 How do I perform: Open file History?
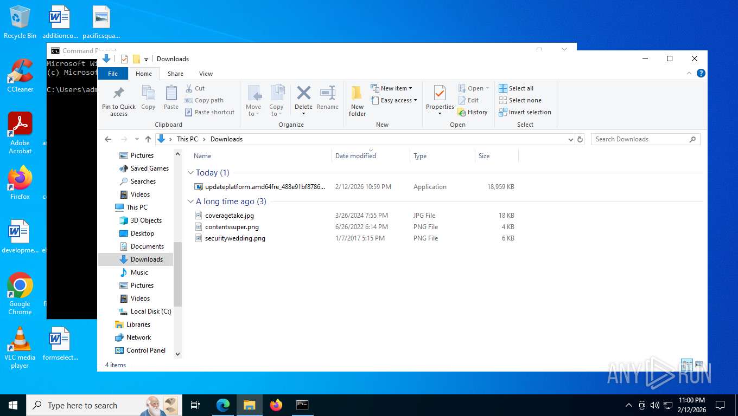tap(473, 112)
